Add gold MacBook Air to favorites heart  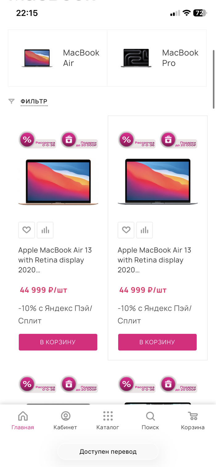click(x=27, y=230)
